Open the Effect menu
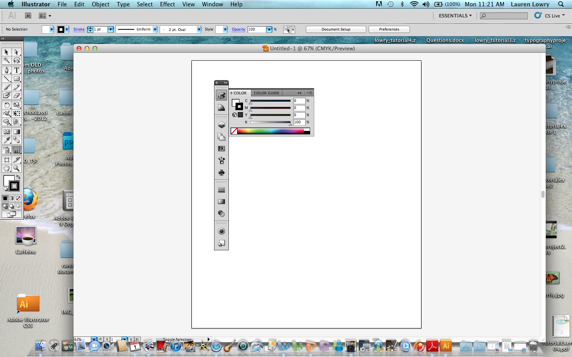Viewport: 572px width, 357px height. pos(167,4)
